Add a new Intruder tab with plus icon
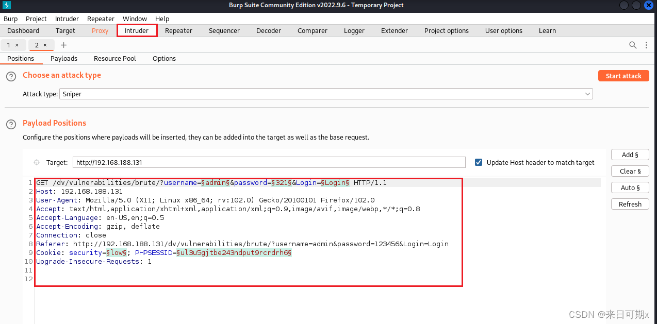 point(64,45)
